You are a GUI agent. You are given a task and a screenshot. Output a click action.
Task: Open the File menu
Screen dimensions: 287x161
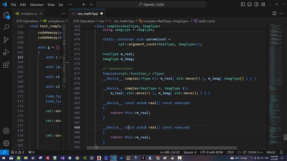13,4
